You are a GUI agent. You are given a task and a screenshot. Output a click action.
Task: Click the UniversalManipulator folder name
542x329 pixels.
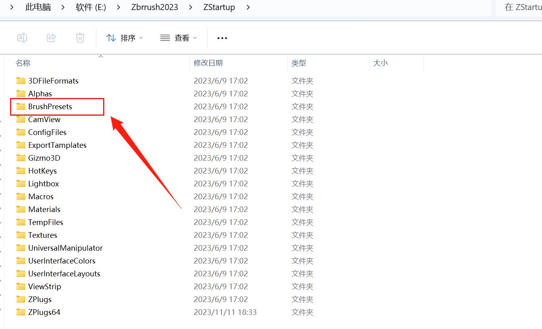(65, 248)
